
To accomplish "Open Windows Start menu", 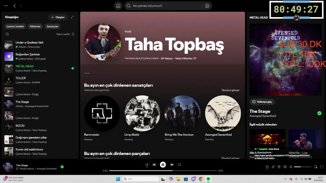I will (118, 179).
